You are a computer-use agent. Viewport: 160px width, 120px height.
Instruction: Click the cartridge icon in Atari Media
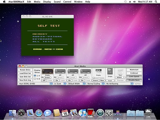point(110,71)
